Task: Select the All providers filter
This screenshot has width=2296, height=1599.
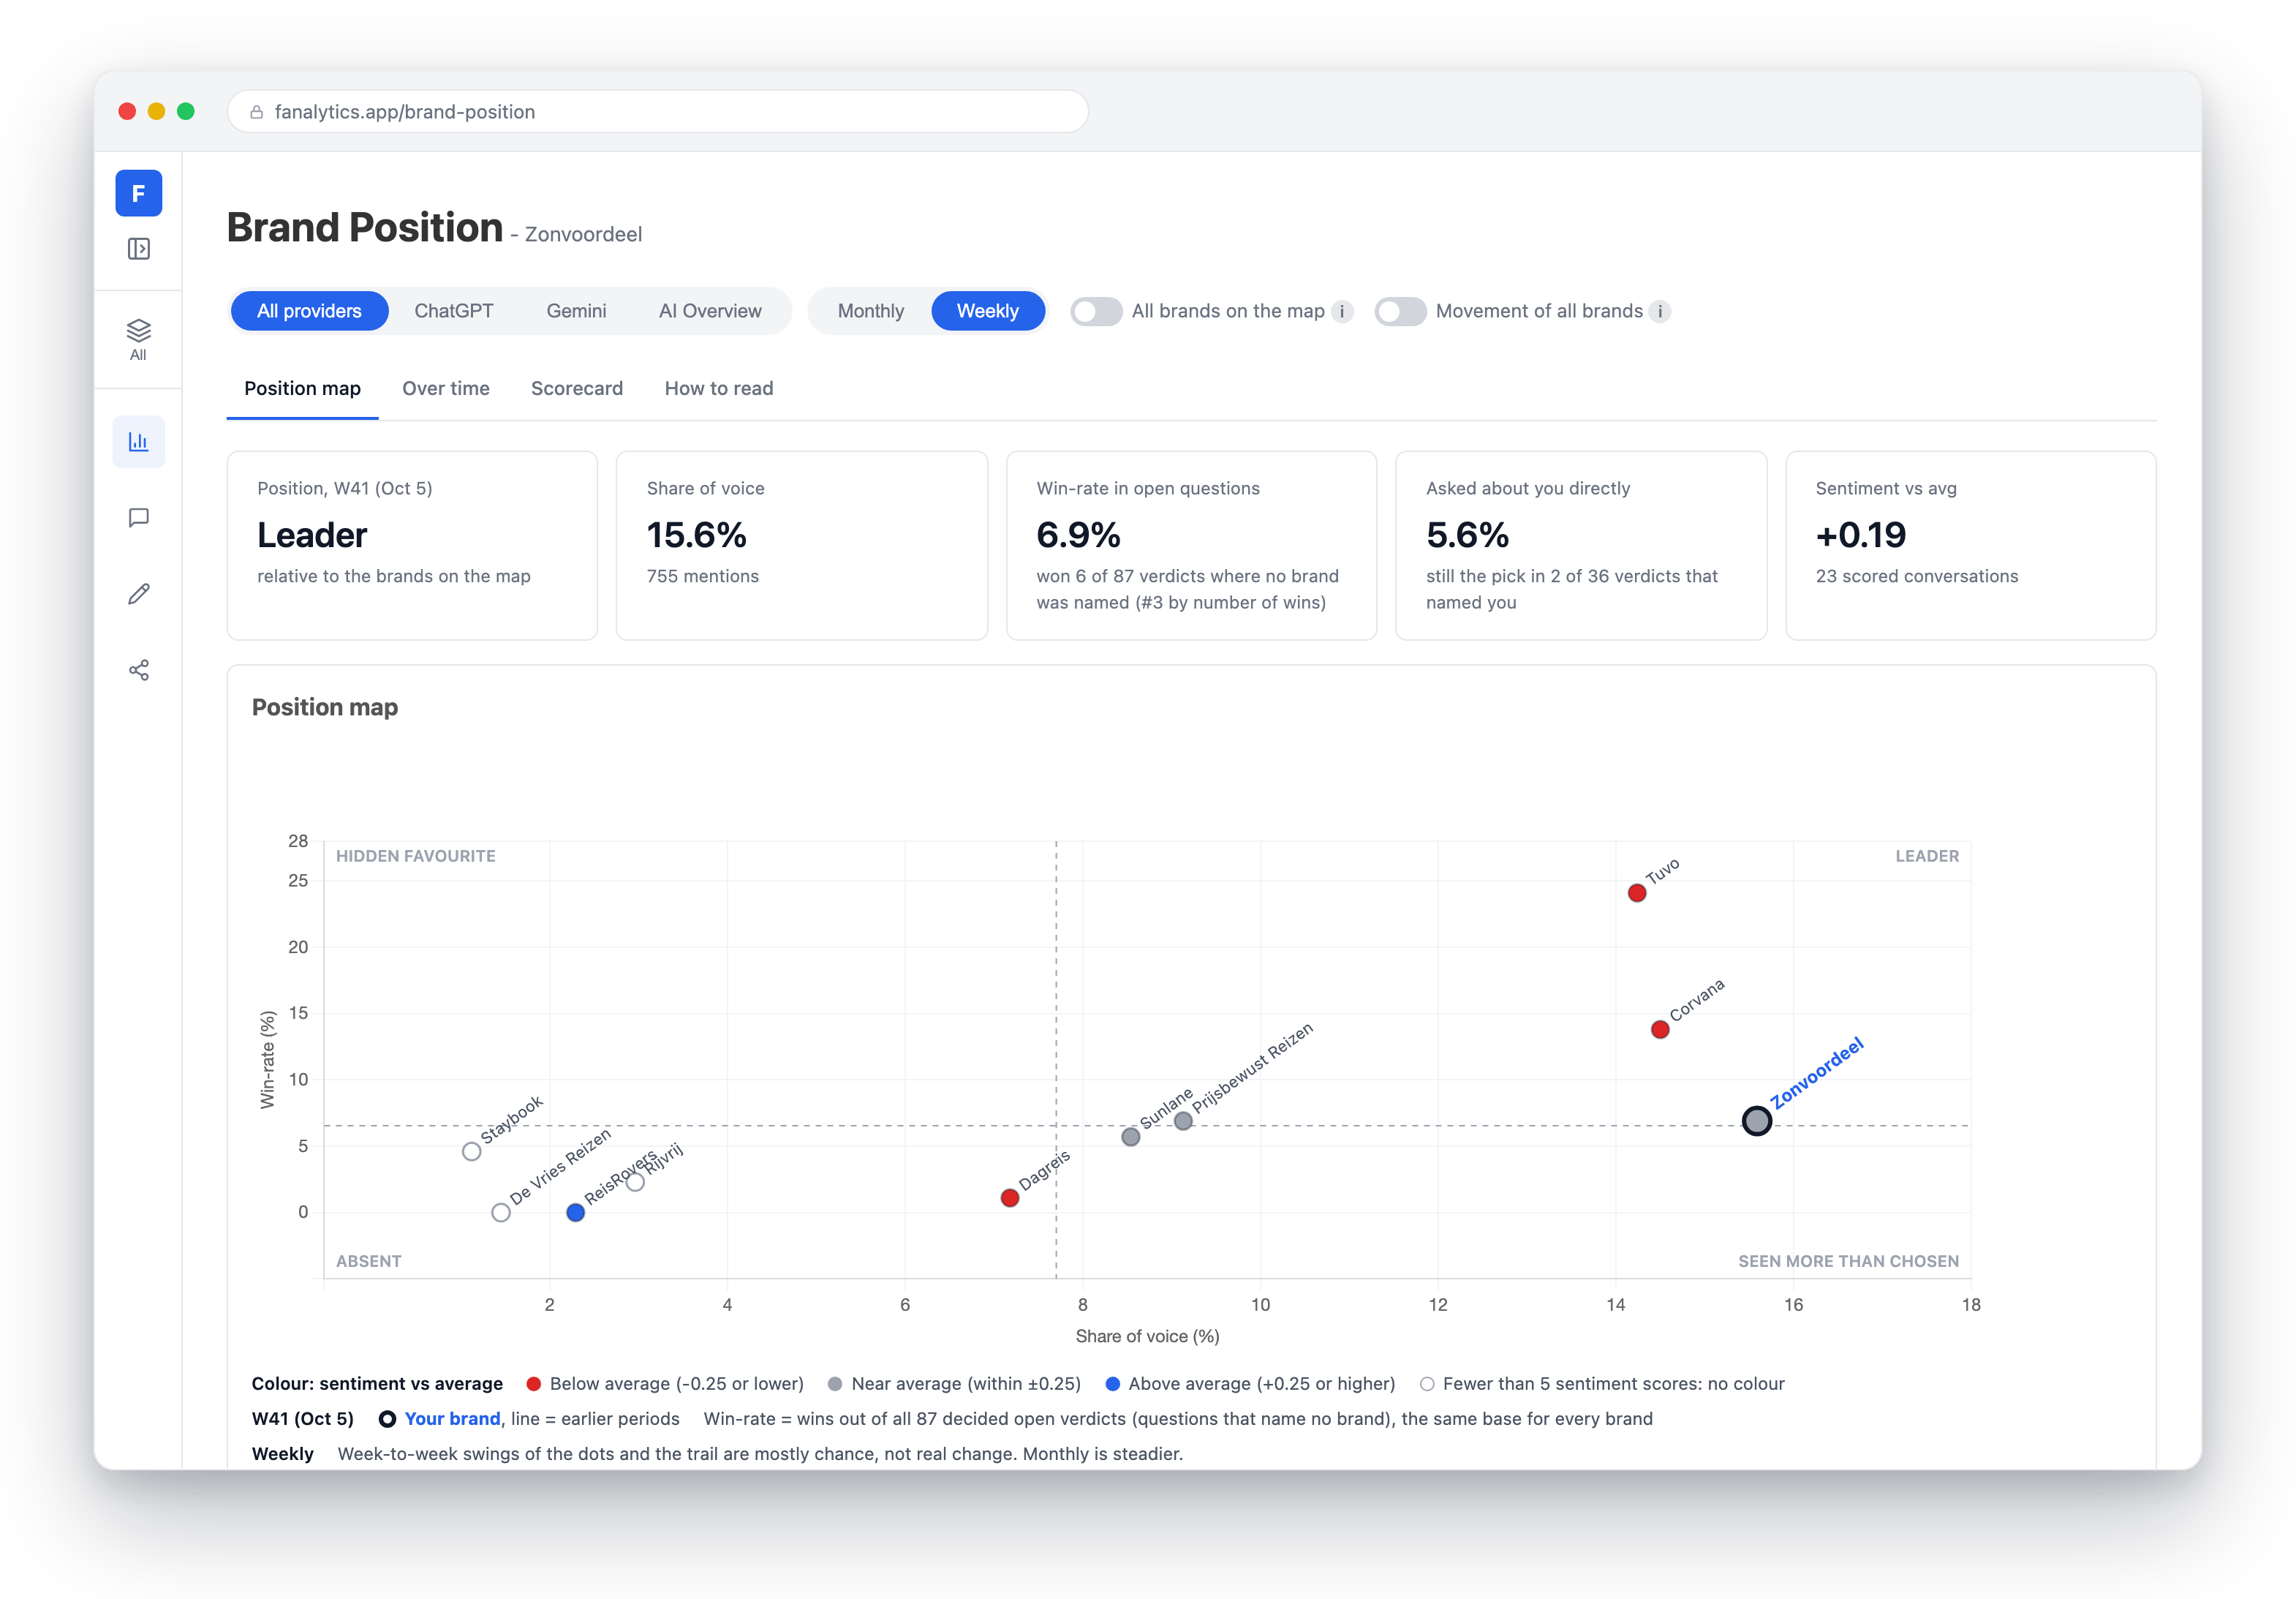Action: click(309, 311)
